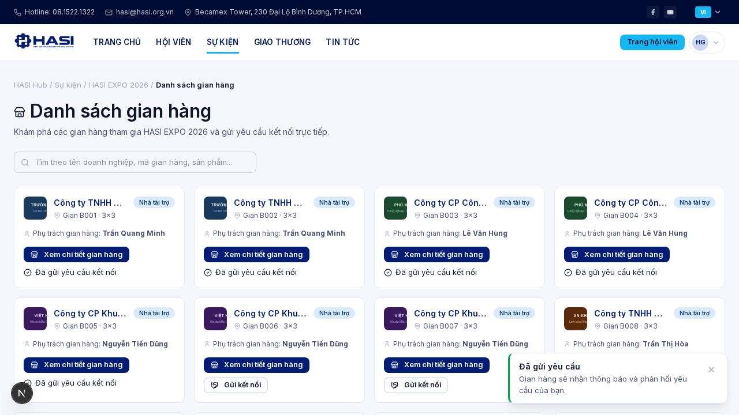Open company name on Gian B007 card
The image size is (739, 415).
pos(451,314)
